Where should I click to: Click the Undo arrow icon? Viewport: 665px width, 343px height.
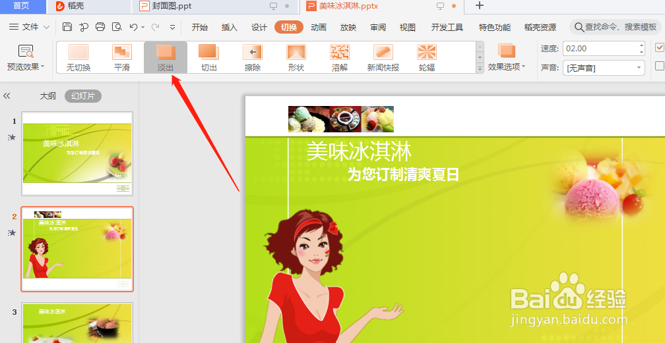coord(133,27)
